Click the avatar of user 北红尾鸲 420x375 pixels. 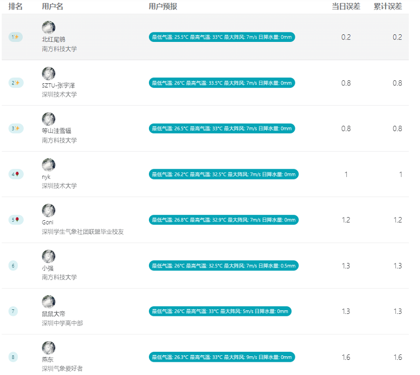pos(48,27)
